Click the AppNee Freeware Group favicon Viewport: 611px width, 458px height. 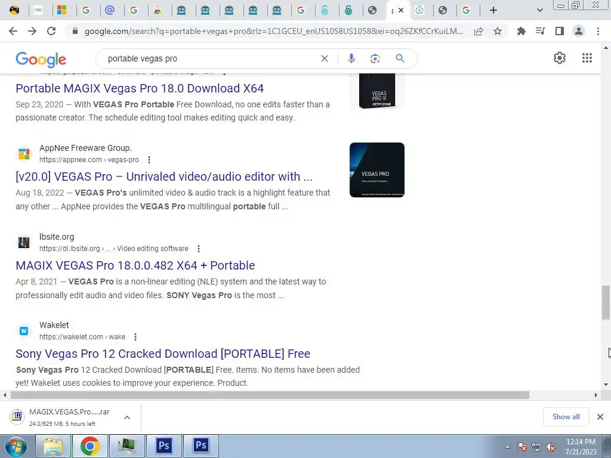24,154
